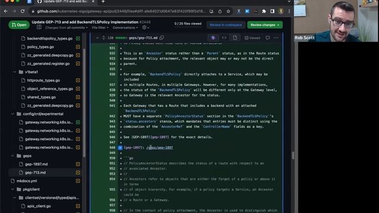Bookmark this page with the star icon
This screenshot has height=213, width=379.
(228, 11)
